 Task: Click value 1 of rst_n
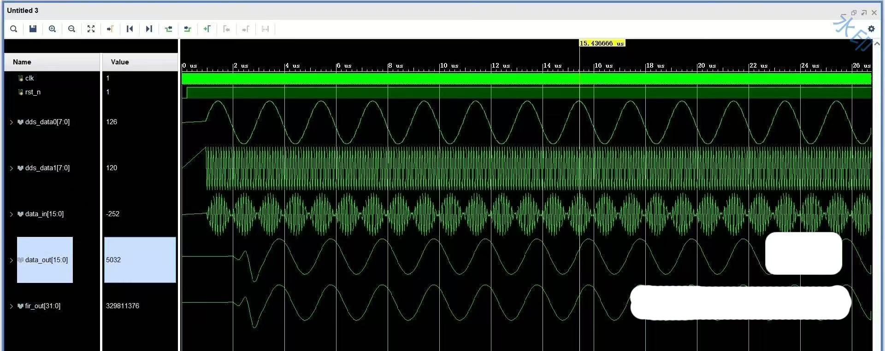pos(108,92)
